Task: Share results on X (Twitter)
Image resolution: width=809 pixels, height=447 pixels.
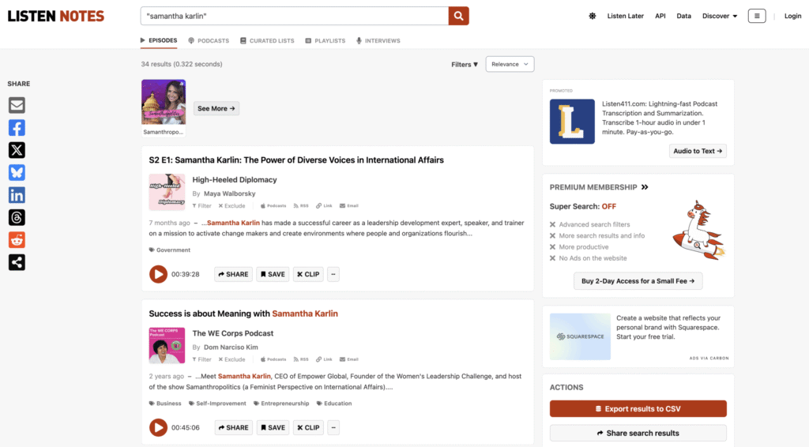Action: [x=17, y=150]
